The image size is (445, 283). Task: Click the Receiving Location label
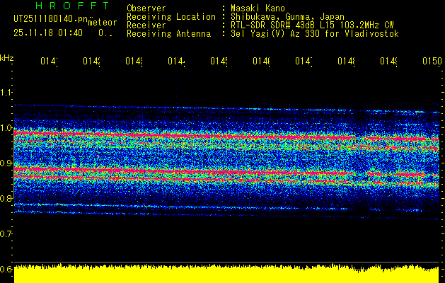coord(171,17)
